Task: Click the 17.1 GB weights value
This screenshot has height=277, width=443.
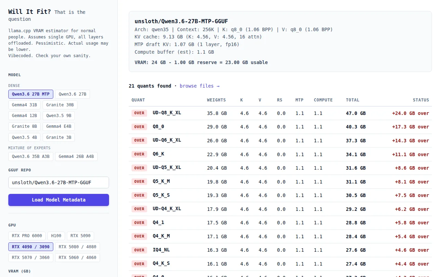Action: (217, 236)
